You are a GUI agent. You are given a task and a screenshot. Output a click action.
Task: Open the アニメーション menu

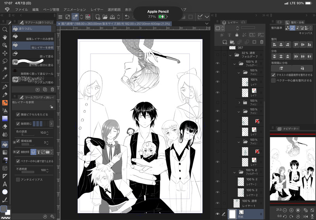pos(75,9)
